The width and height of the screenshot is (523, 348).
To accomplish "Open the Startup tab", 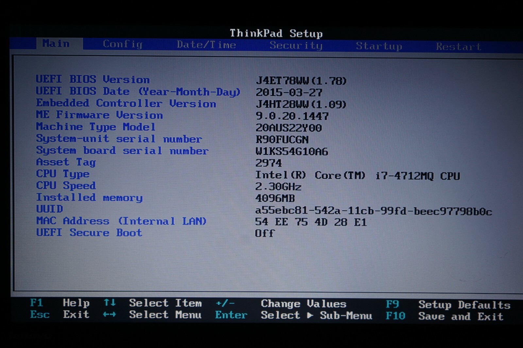I will pyautogui.click(x=379, y=46).
